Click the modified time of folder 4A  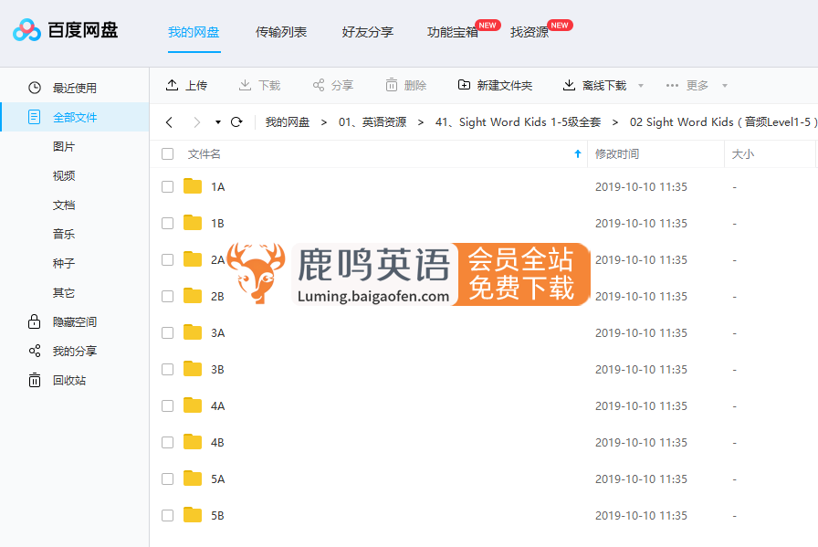641,406
